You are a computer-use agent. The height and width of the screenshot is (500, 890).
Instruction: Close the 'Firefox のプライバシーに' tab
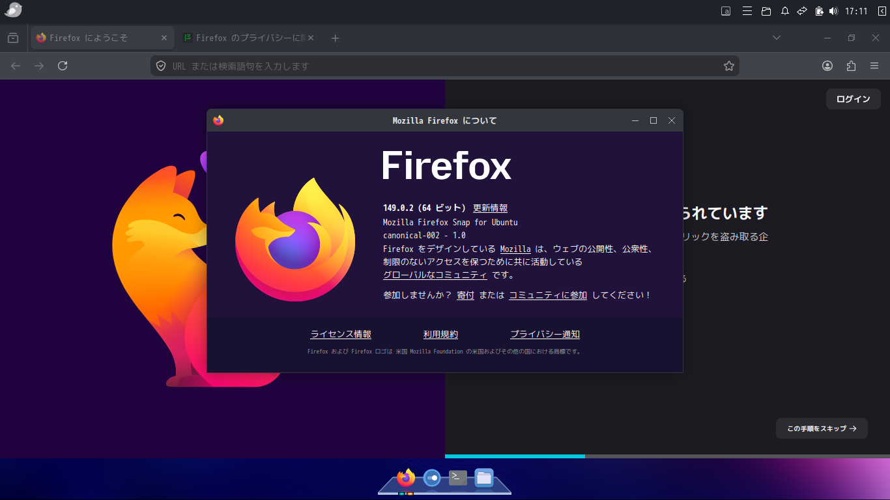(x=311, y=38)
